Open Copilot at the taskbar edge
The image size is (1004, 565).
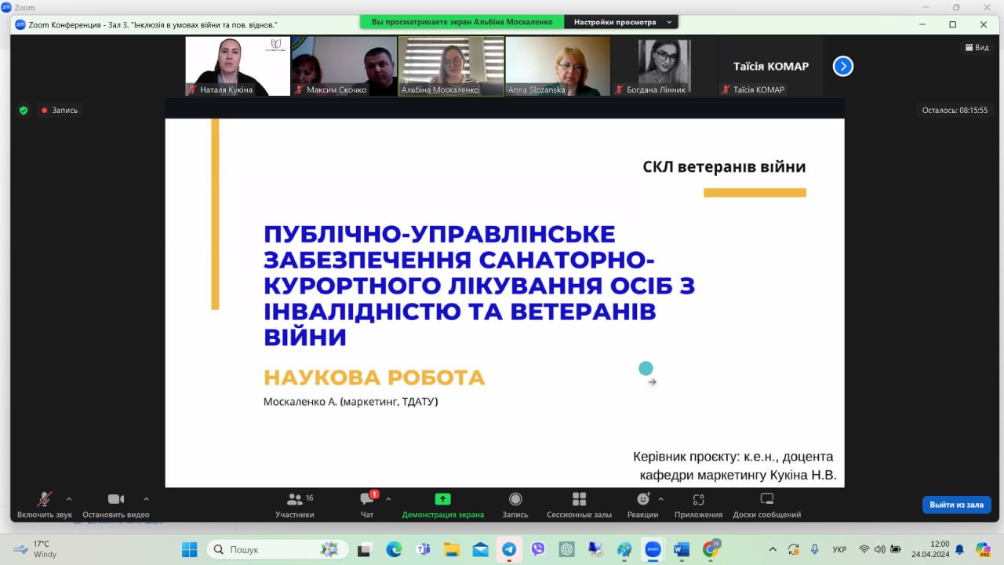click(983, 549)
